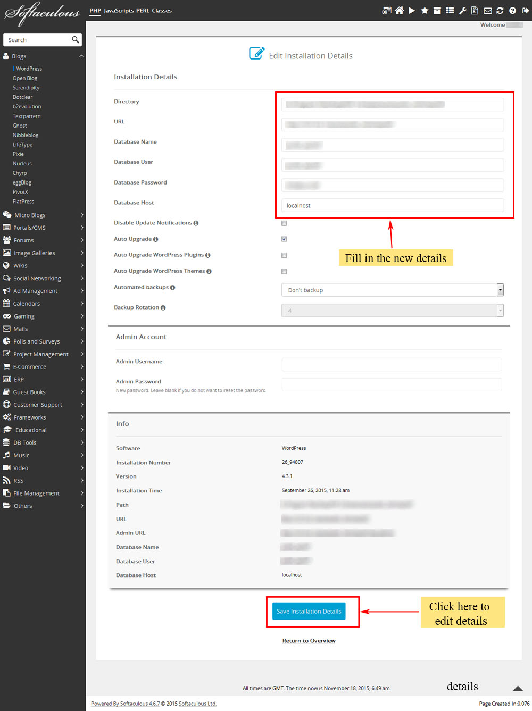Click the Edit Installation Details pencil icon
This screenshot has width=532, height=711.
tap(256, 54)
